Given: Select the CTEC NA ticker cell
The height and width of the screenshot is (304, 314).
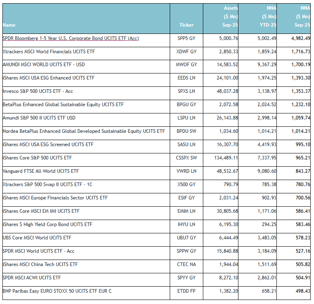Looking at the screenshot, I should [x=186, y=264].
